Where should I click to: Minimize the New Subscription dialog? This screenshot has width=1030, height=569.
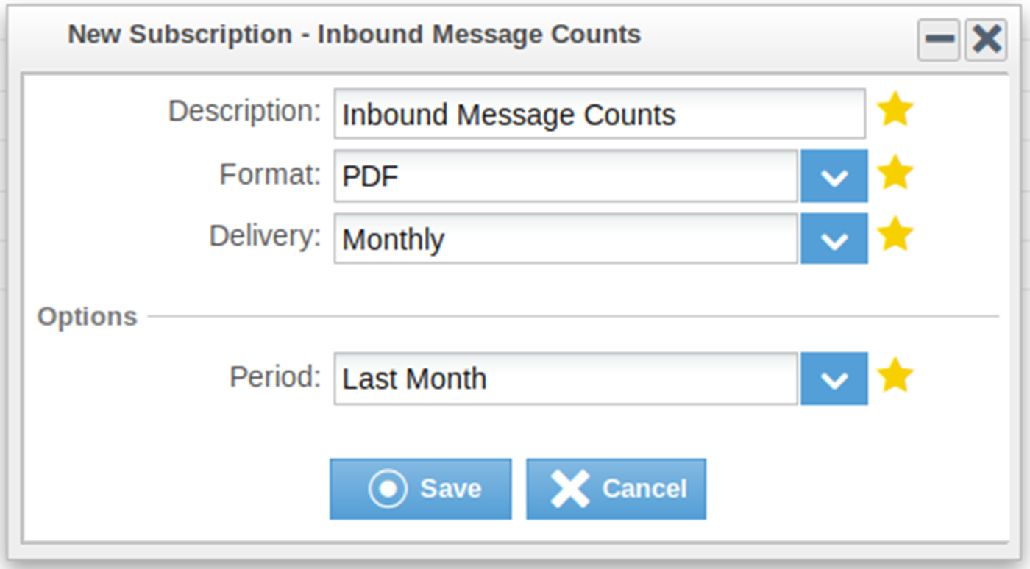[x=939, y=40]
